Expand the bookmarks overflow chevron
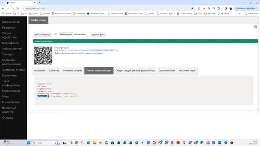This screenshot has width=260, height=146. 240,13
